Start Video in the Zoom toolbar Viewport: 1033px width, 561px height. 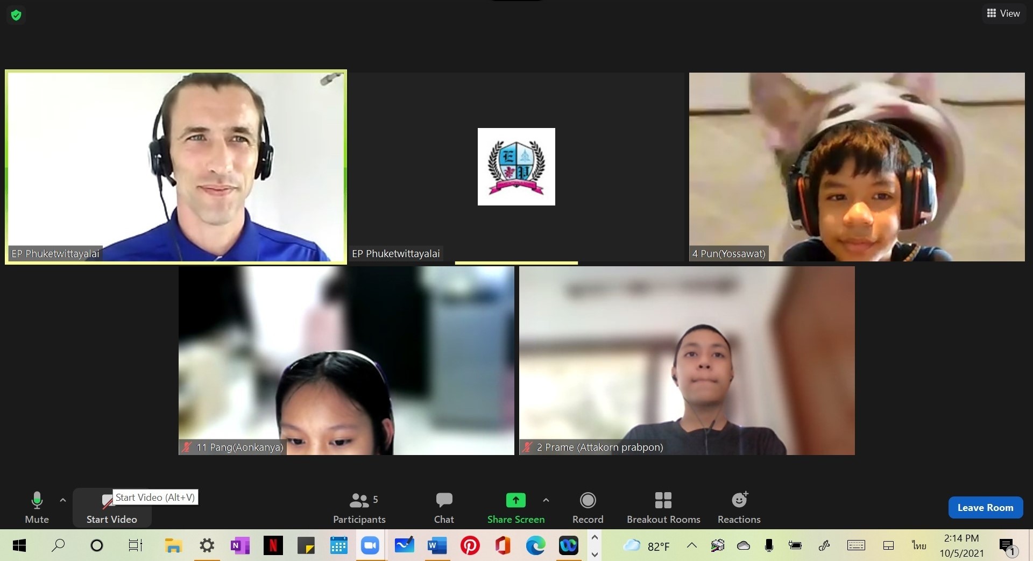112,508
